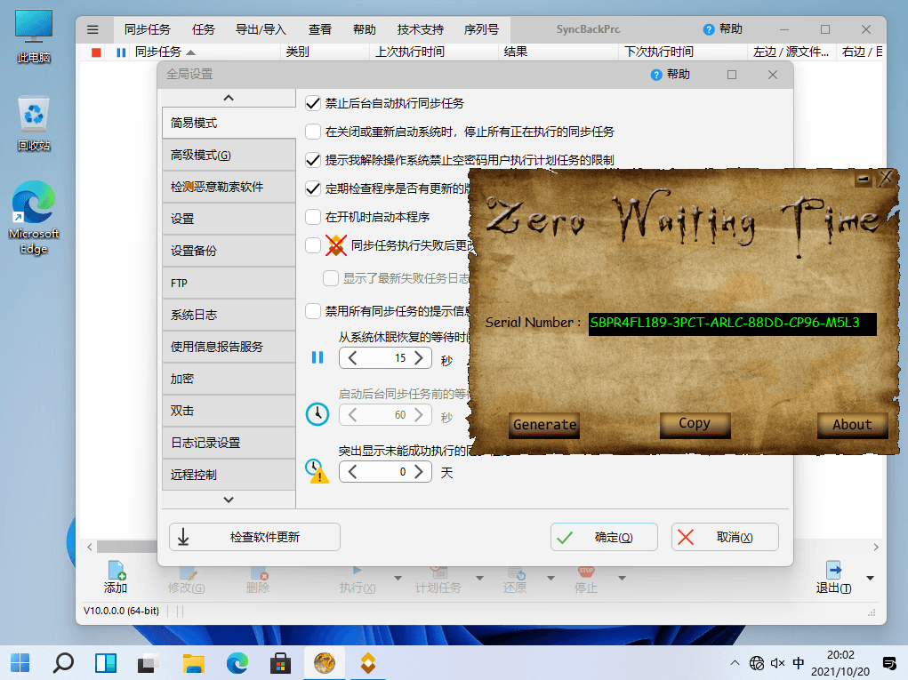This screenshot has width=908, height=680.
Task: Open the SyncBackPro hamburger menu icon
Action: (92, 29)
